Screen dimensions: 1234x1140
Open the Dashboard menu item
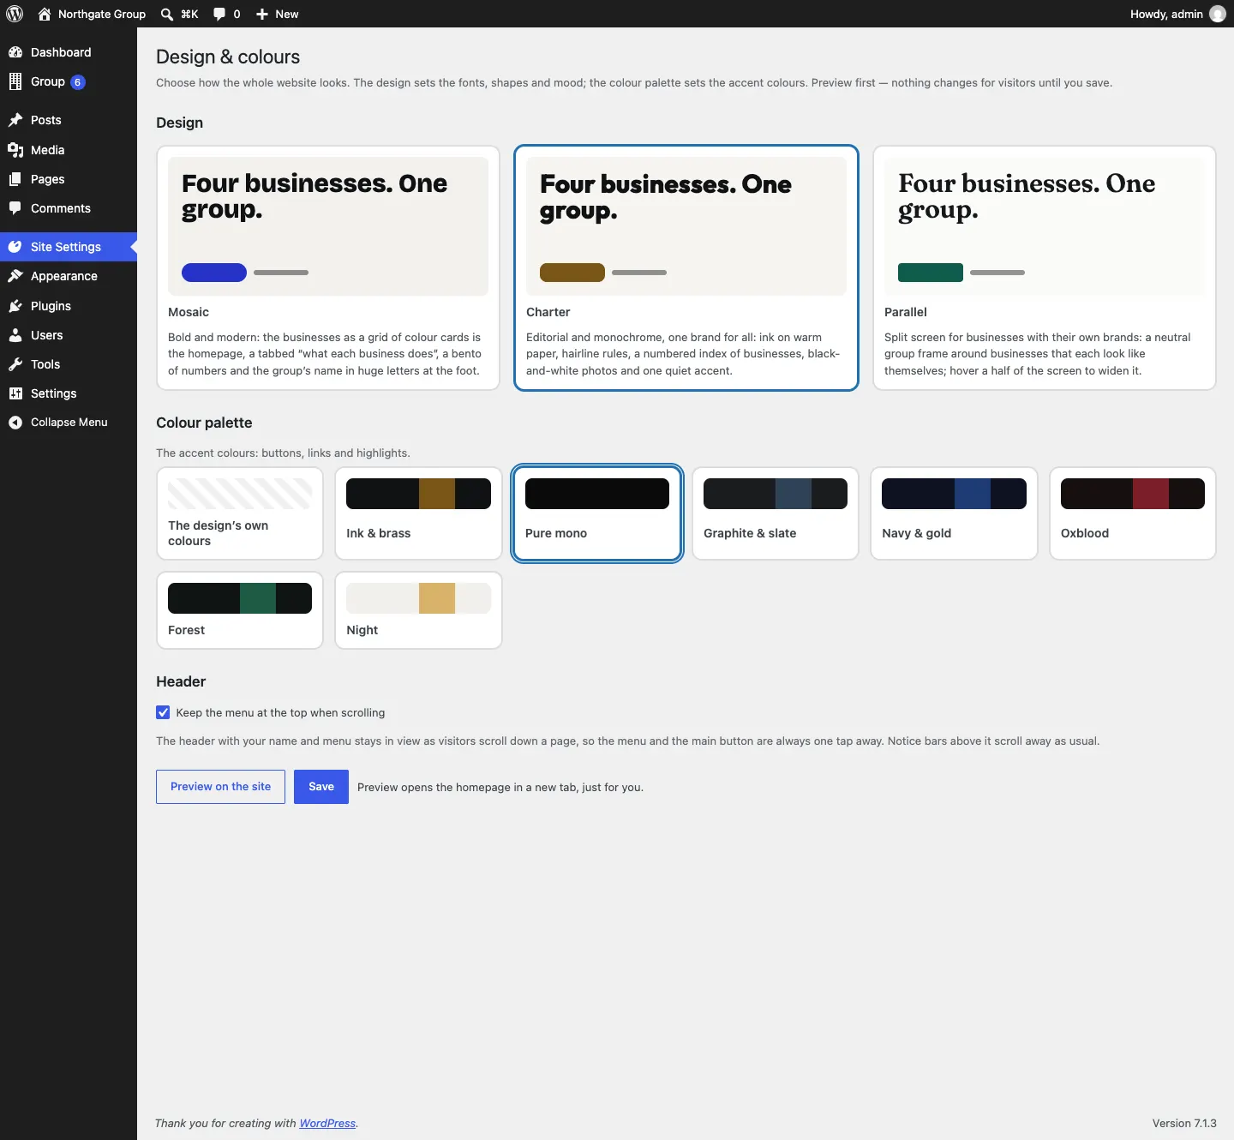pyautogui.click(x=69, y=52)
